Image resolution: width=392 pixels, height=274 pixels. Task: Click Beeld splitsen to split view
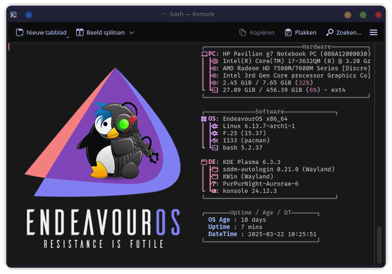point(101,32)
